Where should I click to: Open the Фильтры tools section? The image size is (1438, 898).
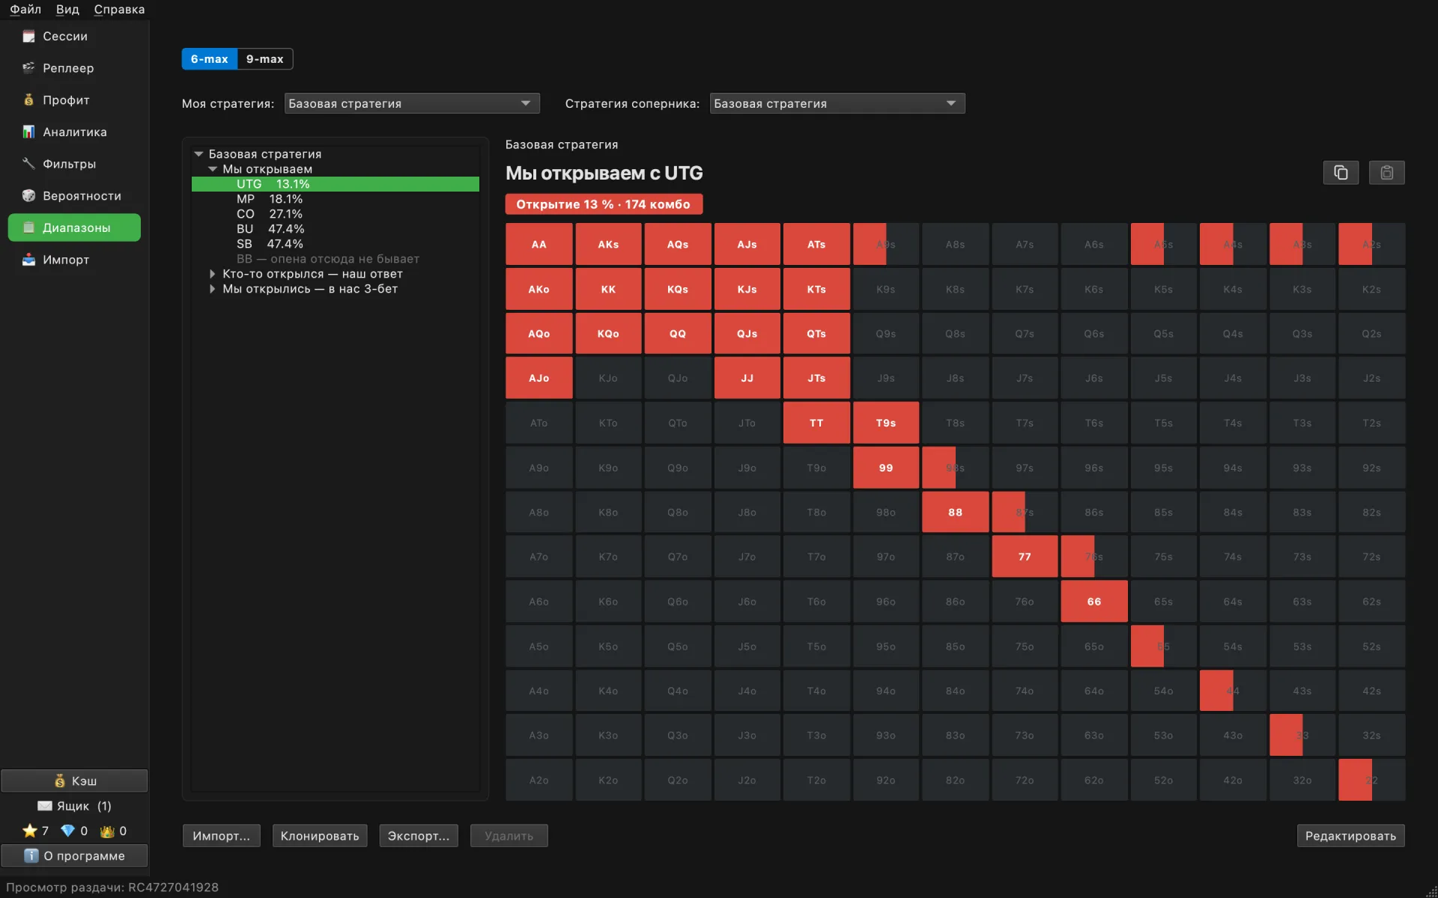coord(74,164)
